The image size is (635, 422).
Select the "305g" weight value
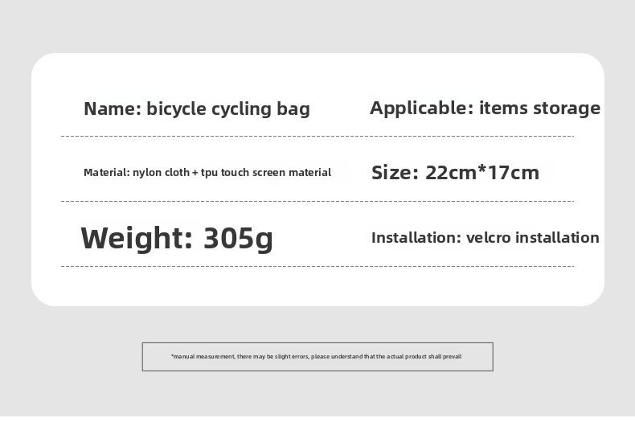[238, 238]
